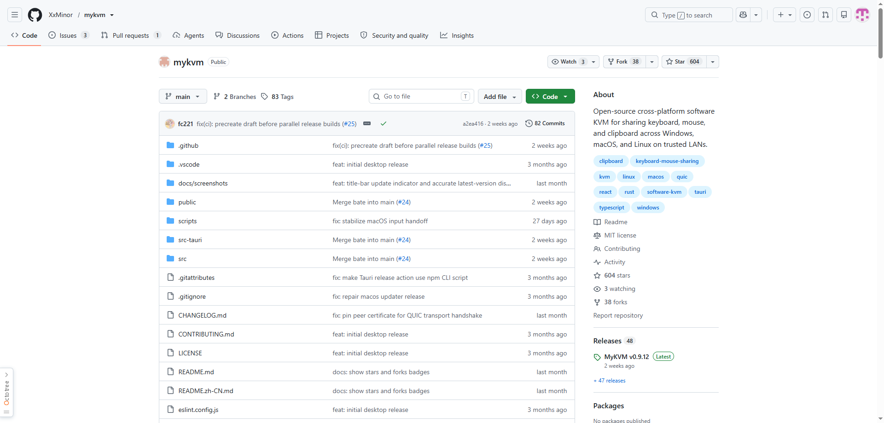Image resolution: width=884 pixels, height=423 pixels.
Task: Star the mykvm repository
Action: tap(684, 62)
